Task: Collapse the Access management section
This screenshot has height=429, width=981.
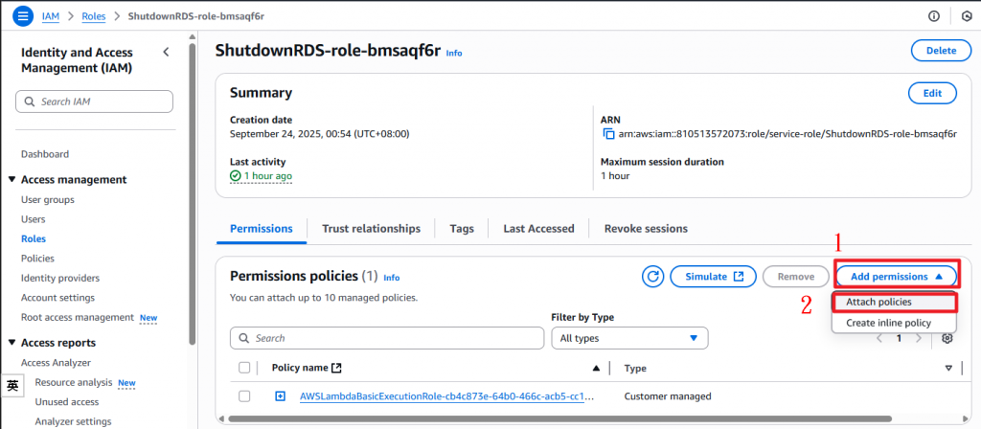Action: [x=11, y=180]
